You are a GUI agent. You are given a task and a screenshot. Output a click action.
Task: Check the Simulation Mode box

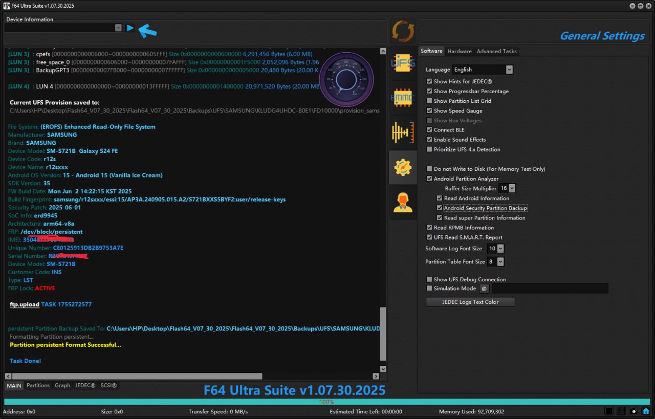pyautogui.click(x=429, y=288)
